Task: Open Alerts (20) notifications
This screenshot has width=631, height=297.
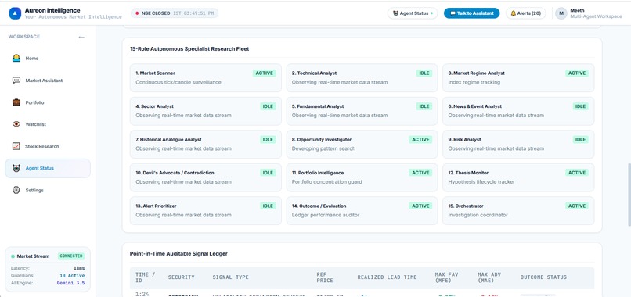Action: click(x=525, y=13)
